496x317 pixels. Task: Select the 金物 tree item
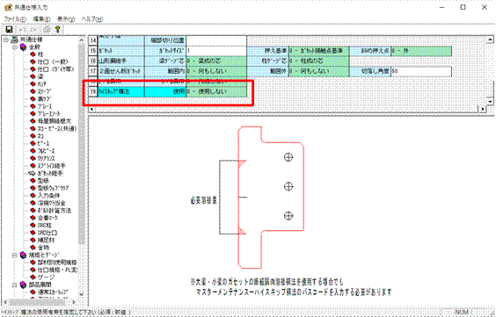pos(43,248)
